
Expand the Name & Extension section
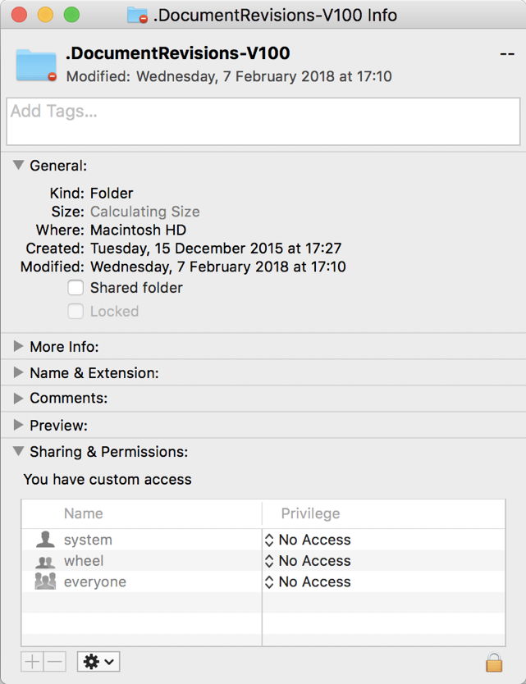pos(19,373)
